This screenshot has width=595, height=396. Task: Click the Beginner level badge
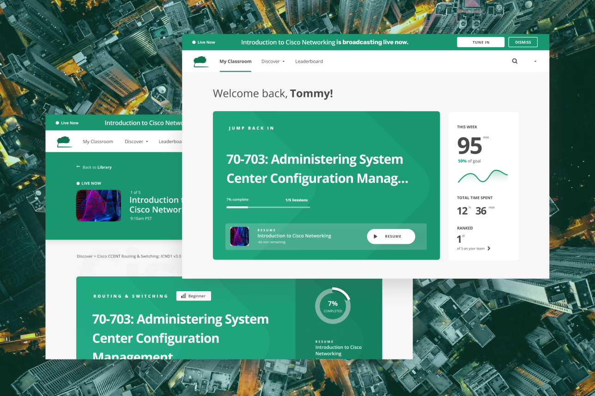194,296
